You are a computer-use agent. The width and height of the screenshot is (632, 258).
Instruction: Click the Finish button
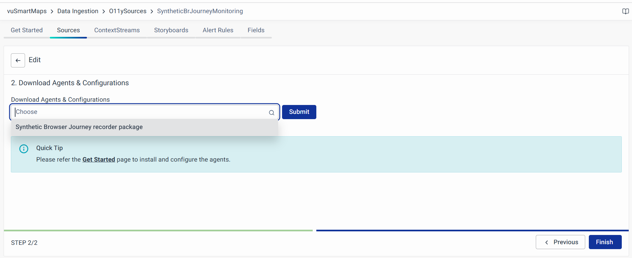[605, 242]
